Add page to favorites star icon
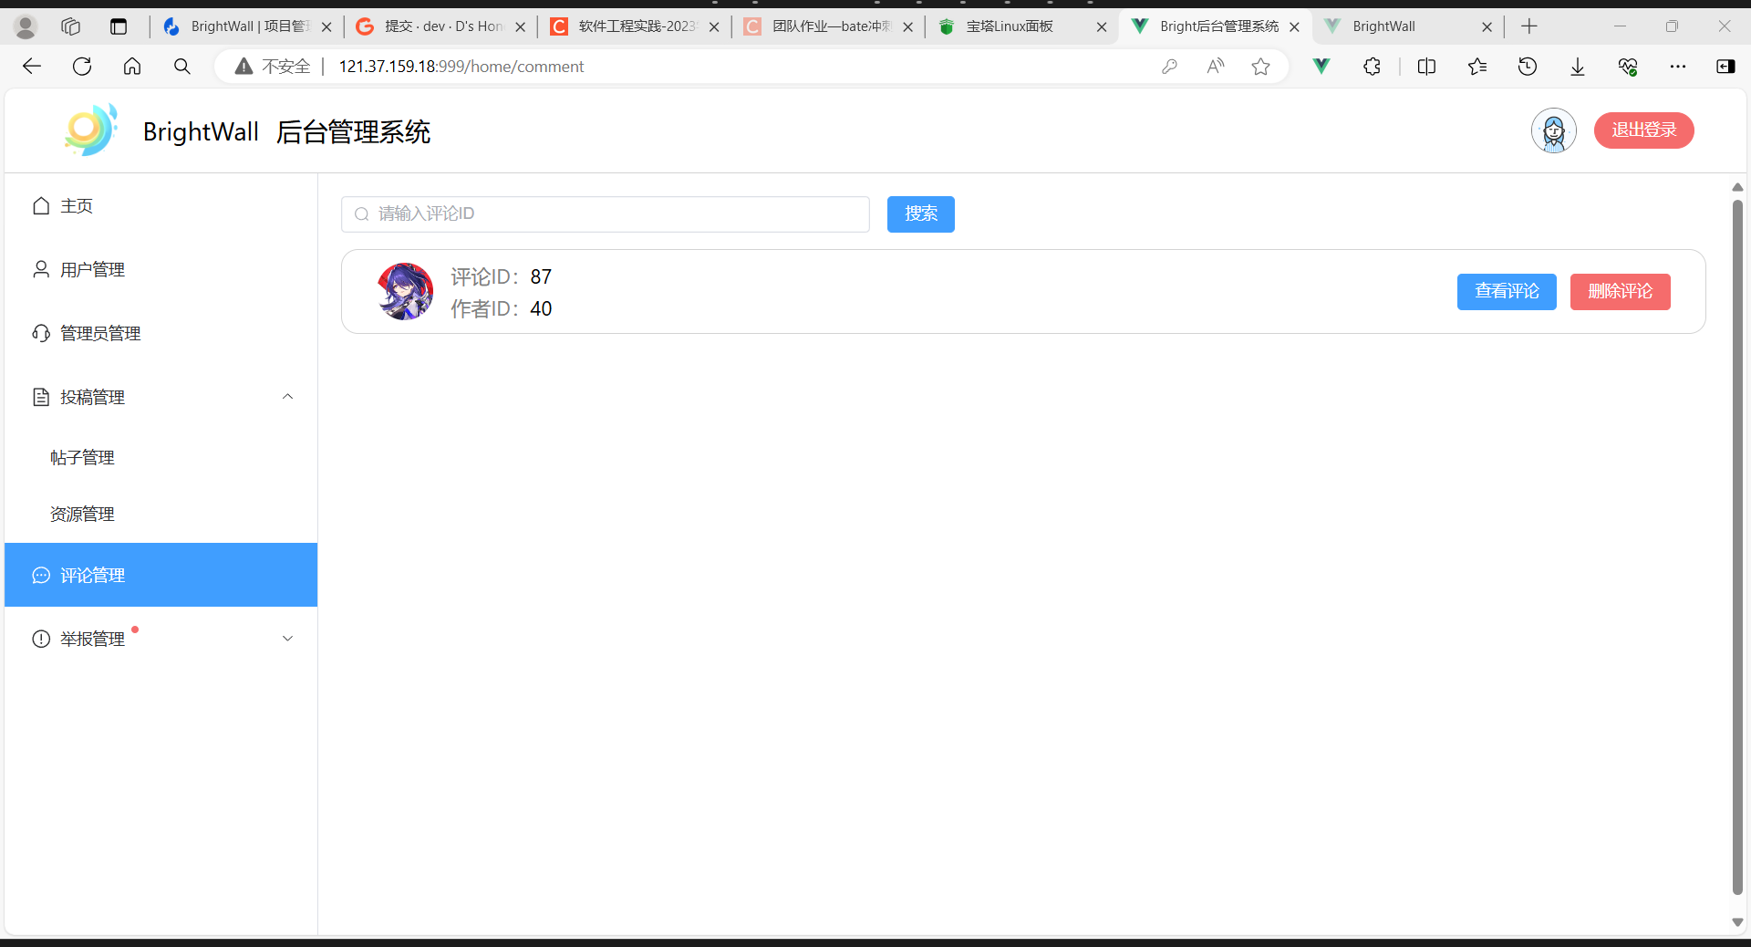This screenshot has width=1751, height=947. tap(1260, 67)
